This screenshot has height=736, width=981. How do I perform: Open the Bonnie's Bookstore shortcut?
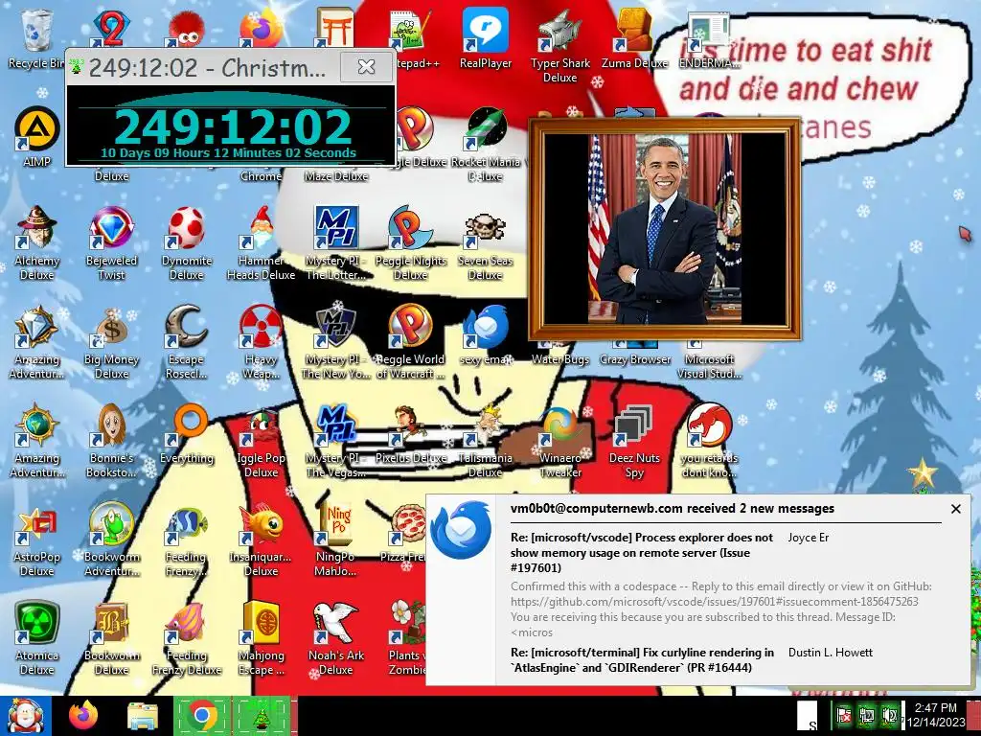(x=111, y=441)
